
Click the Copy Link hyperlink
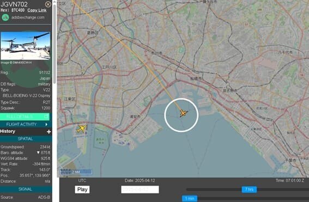pos(37,10)
